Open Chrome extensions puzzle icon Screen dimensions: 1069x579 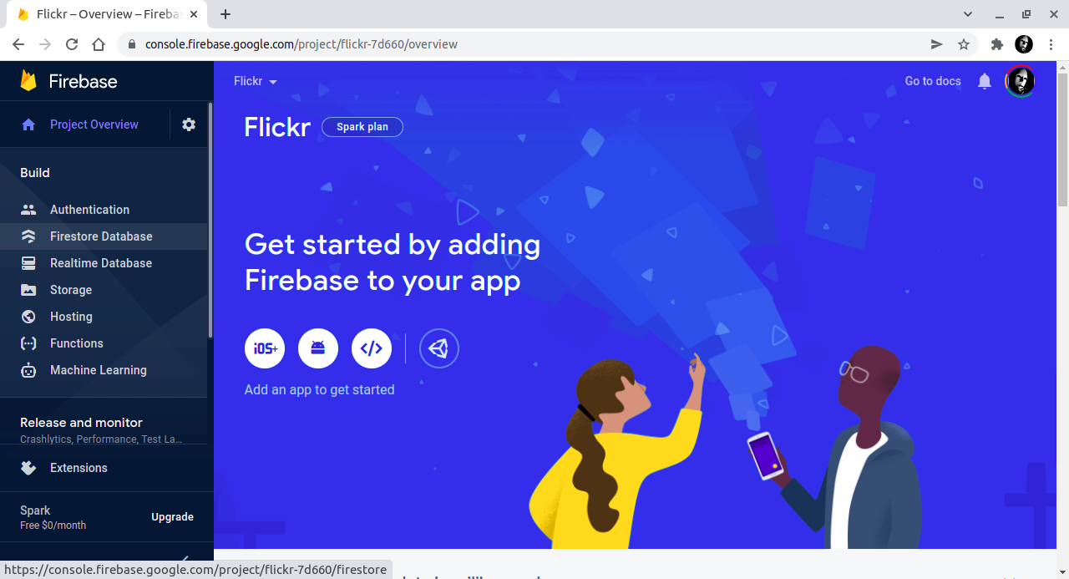point(996,44)
